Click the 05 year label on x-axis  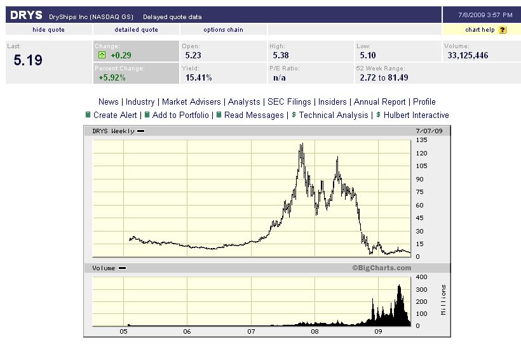[x=123, y=331]
